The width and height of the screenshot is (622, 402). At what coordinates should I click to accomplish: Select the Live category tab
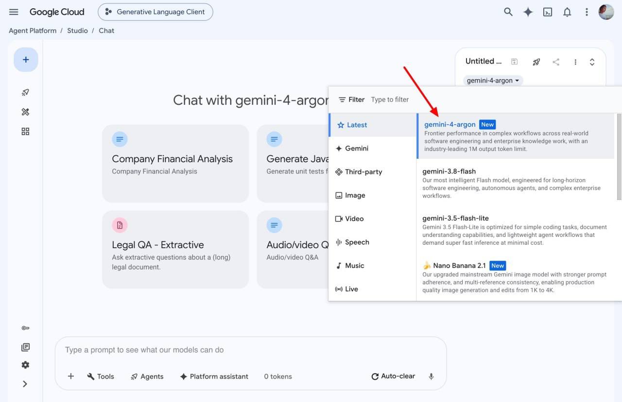coord(373,289)
